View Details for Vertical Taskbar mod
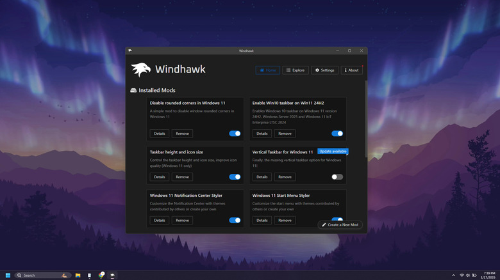500x280 pixels. [262, 177]
